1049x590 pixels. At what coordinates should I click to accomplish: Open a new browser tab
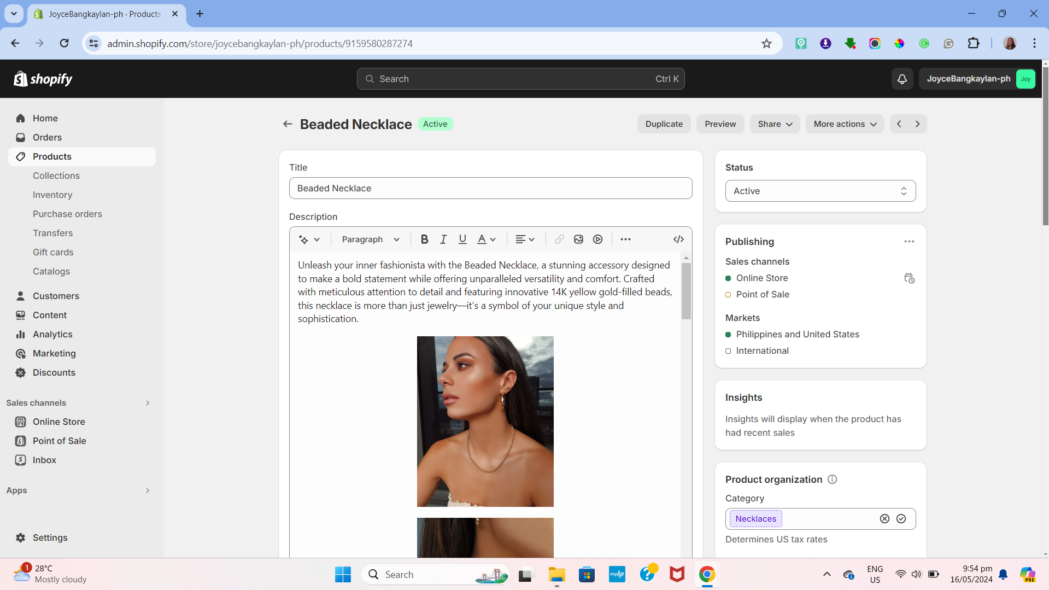point(200,14)
